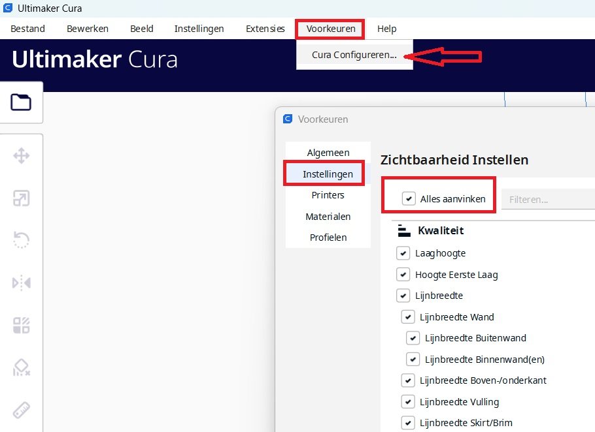Disable Lijnbreedte Vulling visibility checkbox
This screenshot has width=595, height=432.
pyautogui.click(x=408, y=402)
